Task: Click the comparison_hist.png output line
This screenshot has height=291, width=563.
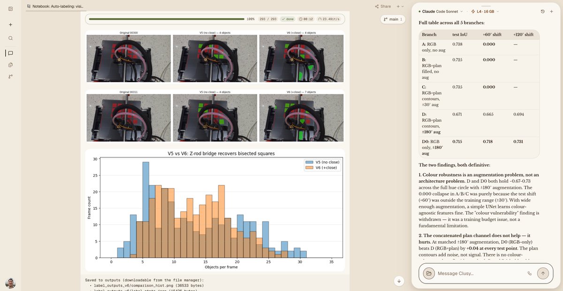Action: (148, 285)
